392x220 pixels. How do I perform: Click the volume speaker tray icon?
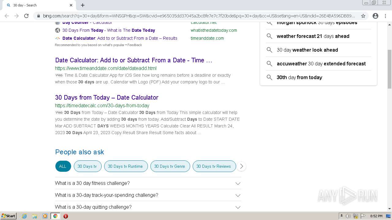(x=348, y=216)
